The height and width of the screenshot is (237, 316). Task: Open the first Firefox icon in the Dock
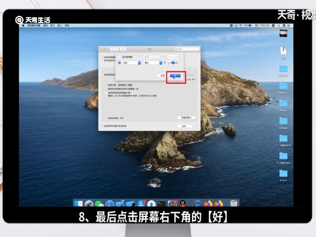coord(208,204)
